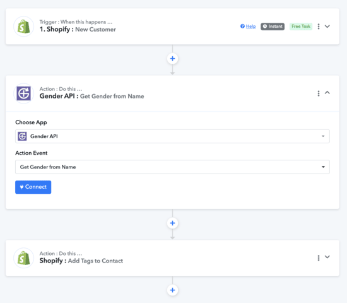
Task: Click the '1. Shopify : New Customer' title
Action: 78,29
